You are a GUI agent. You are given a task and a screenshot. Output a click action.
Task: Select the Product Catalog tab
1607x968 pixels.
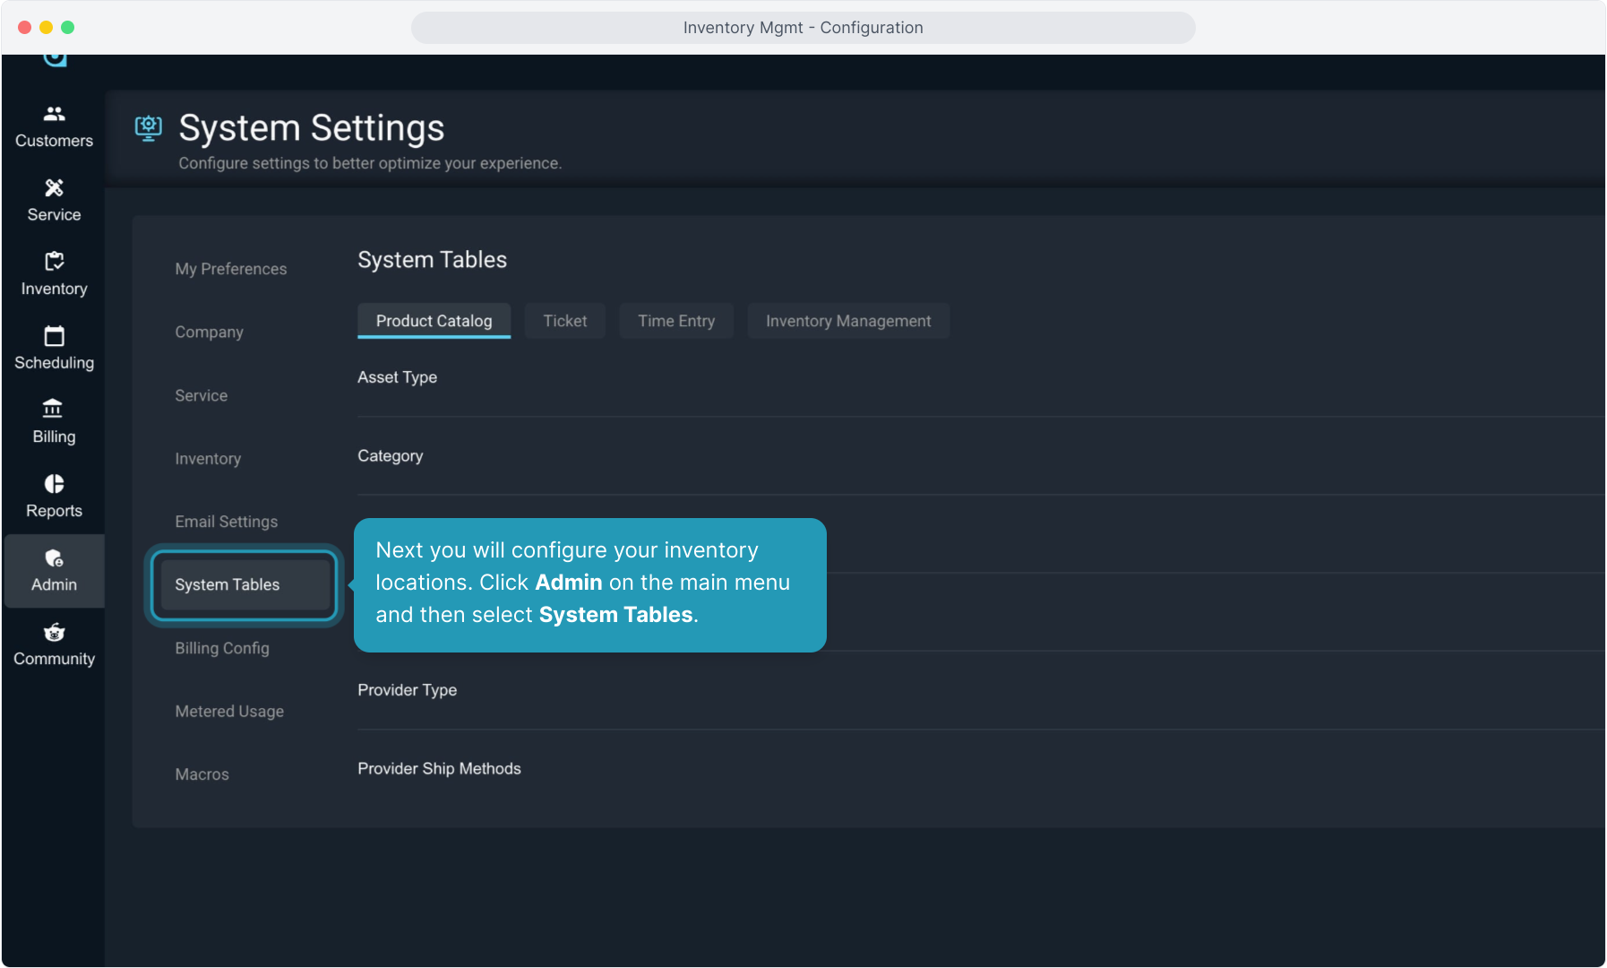(434, 321)
